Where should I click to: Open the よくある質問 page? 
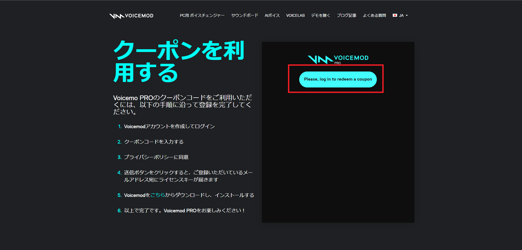pos(374,15)
